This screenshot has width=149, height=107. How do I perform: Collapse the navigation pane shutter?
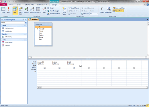[26, 20]
